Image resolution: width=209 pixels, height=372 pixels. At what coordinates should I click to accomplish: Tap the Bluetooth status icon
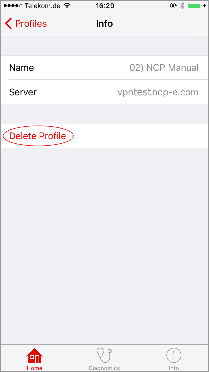[182, 6]
